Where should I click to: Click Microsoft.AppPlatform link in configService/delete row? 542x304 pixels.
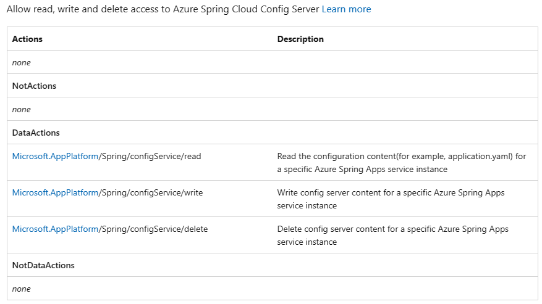55,229
